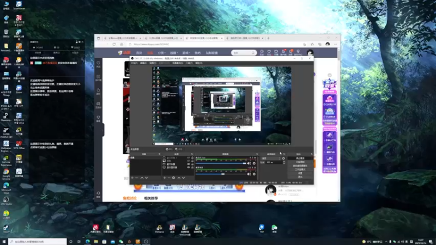Open the scene transition type dropdown
The image size is (436, 245).
coord(271,158)
